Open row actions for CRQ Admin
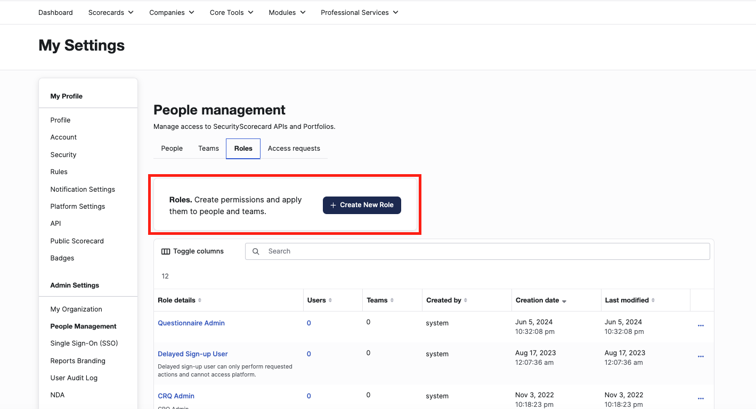 pos(701,398)
